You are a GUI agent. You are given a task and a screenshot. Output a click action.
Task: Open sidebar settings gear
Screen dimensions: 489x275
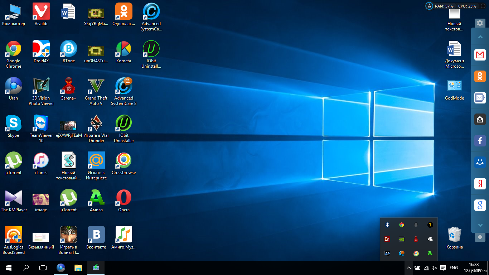480,23
